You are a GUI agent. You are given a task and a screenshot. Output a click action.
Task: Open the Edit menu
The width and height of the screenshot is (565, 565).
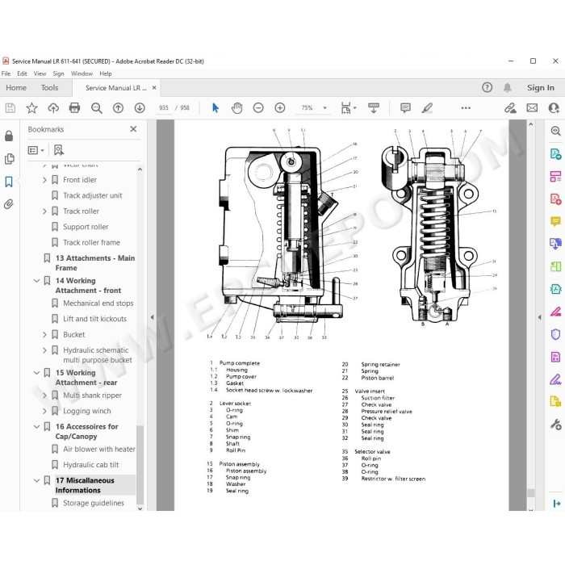coord(22,73)
